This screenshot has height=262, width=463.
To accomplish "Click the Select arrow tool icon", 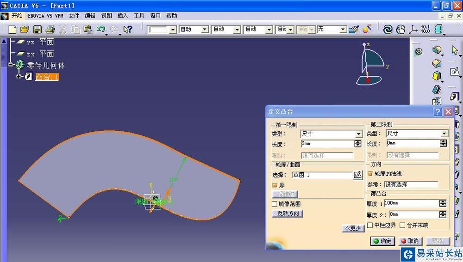I will [x=455, y=50].
